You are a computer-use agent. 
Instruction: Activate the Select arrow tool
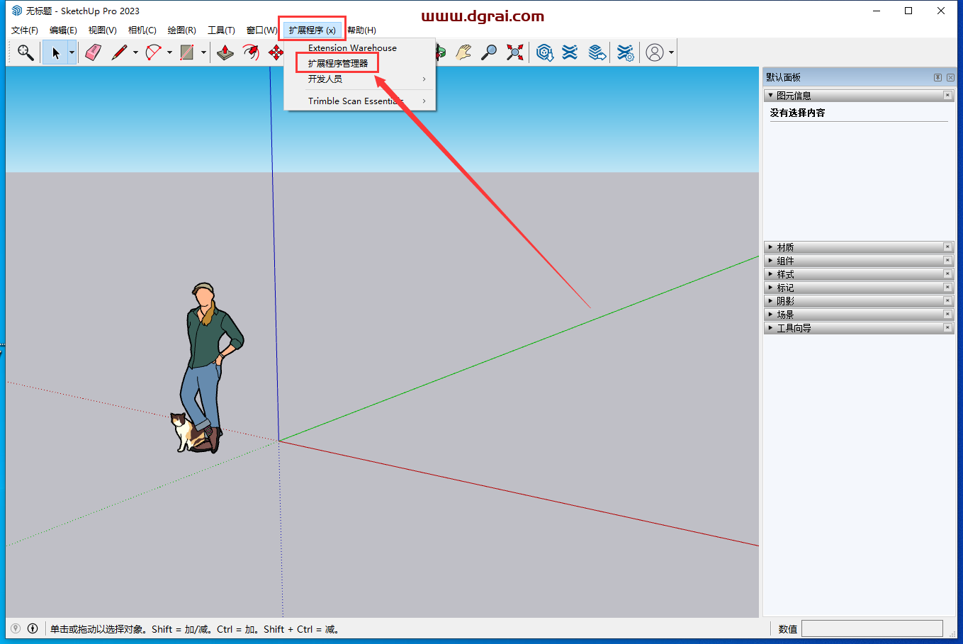[x=55, y=52]
